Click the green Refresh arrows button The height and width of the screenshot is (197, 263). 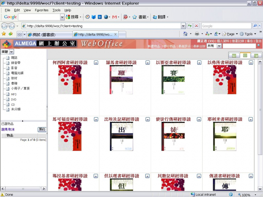coord(190,26)
